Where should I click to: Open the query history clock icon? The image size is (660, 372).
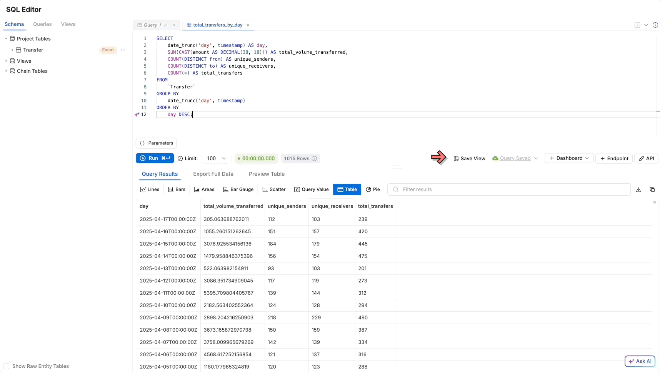(655, 25)
